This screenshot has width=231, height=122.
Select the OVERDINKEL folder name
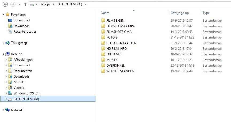tap(115, 66)
